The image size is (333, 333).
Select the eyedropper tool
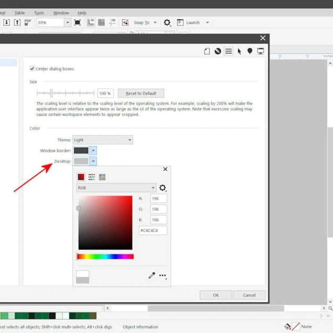coord(152,275)
